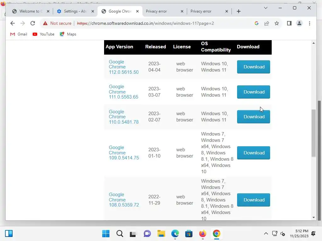This screenshot has height=241, width=322.
Task: Open YouTube bookmark
Action: 43,34
